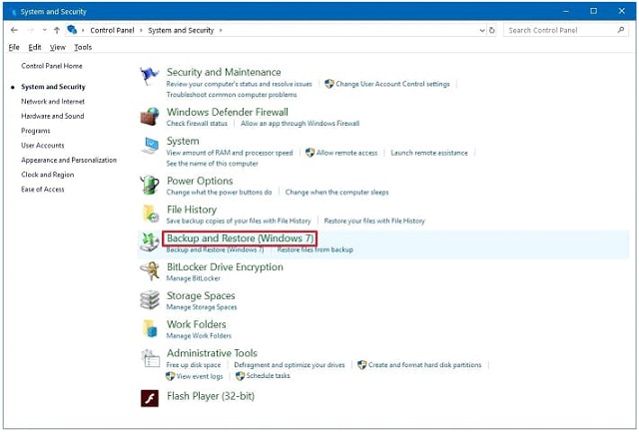Open Security and Maintenance heading link
Screen dimensions: 639x432
coord(224,72)
